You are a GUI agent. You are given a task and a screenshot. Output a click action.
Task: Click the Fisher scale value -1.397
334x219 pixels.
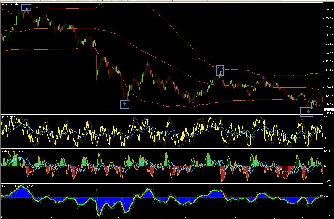(327, 181)
